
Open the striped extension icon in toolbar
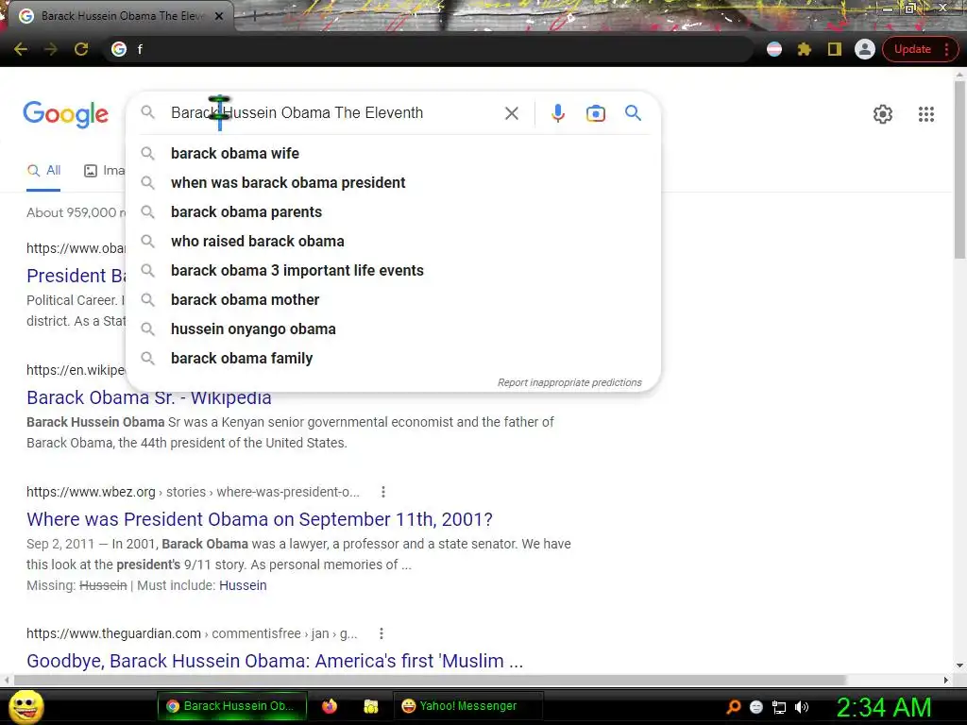[x=774, y=49]
